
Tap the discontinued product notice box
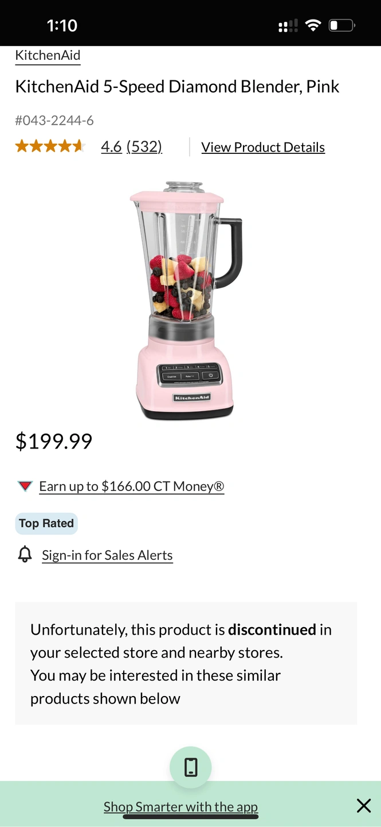pos(186,663)
